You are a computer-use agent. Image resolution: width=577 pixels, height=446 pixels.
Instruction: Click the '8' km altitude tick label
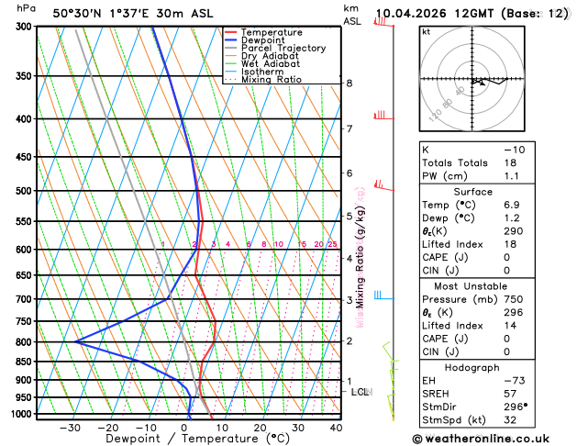pyautogui.click(x=350, y=84)
